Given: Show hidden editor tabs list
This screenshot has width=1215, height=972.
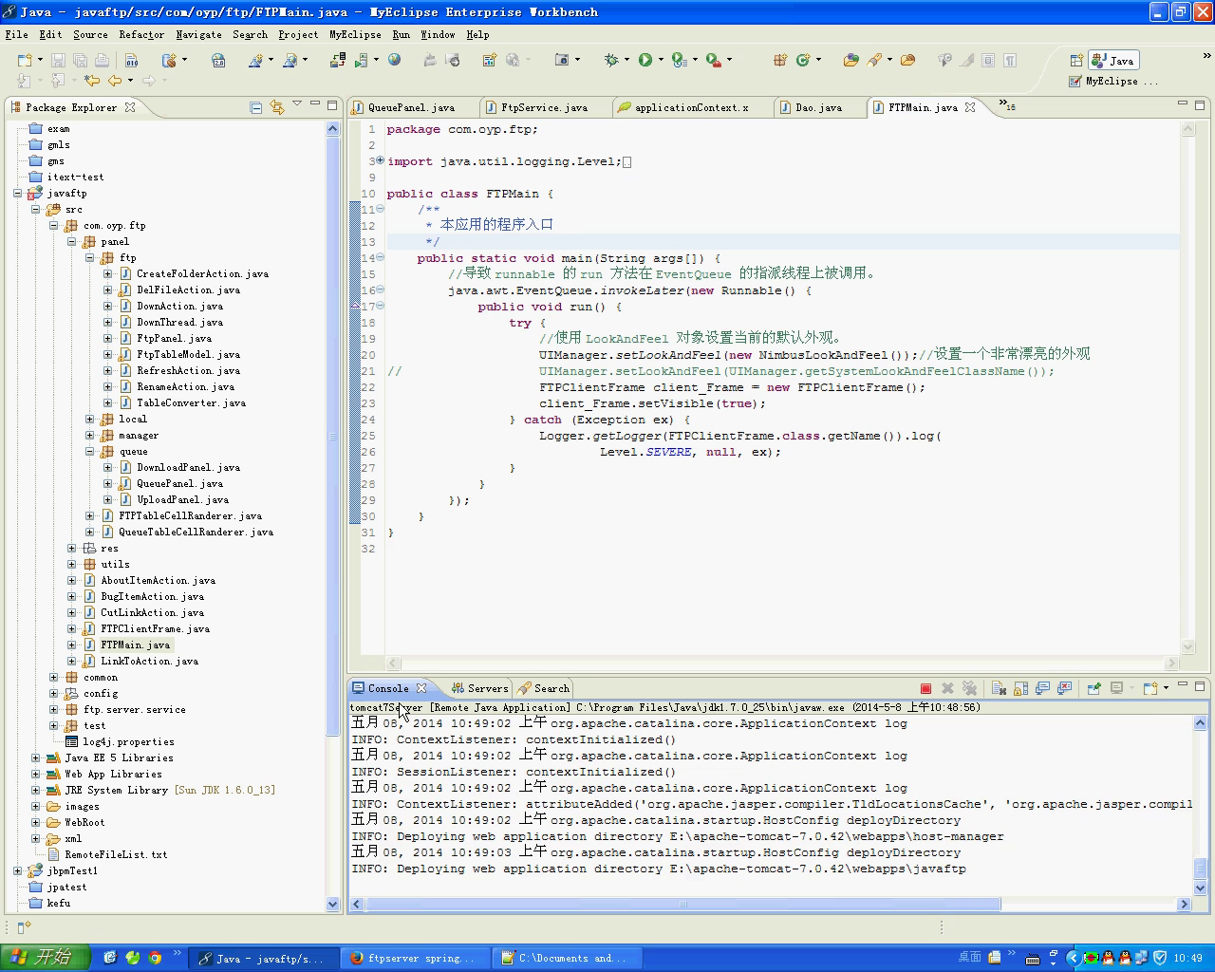Looking at the screenshot, I should [x=1006, y=105].
